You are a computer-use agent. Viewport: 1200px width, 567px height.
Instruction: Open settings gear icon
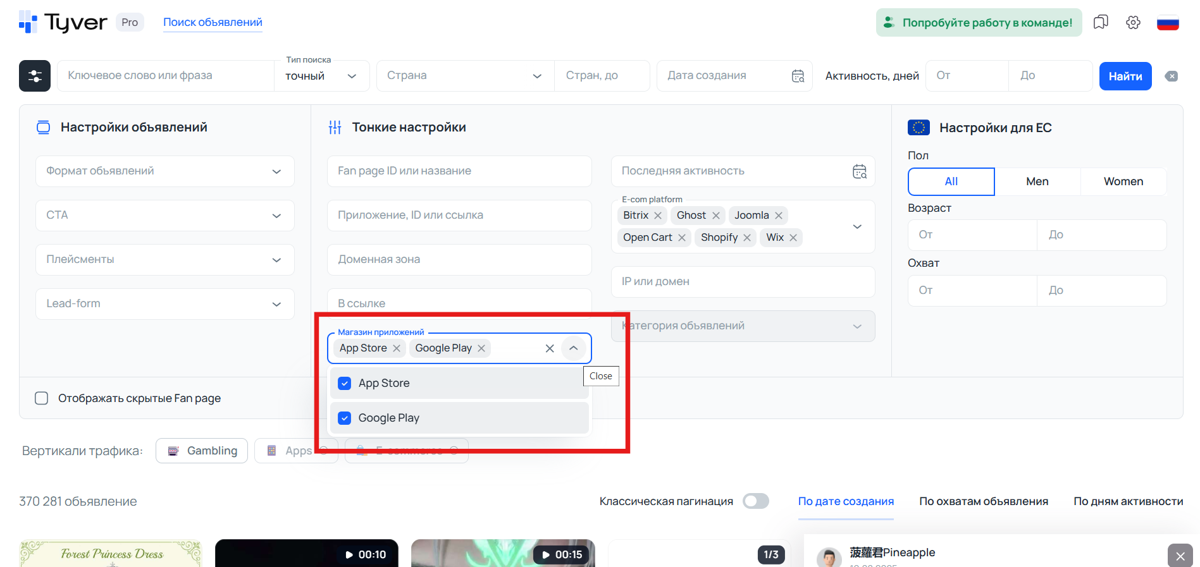coord(1133,22)
